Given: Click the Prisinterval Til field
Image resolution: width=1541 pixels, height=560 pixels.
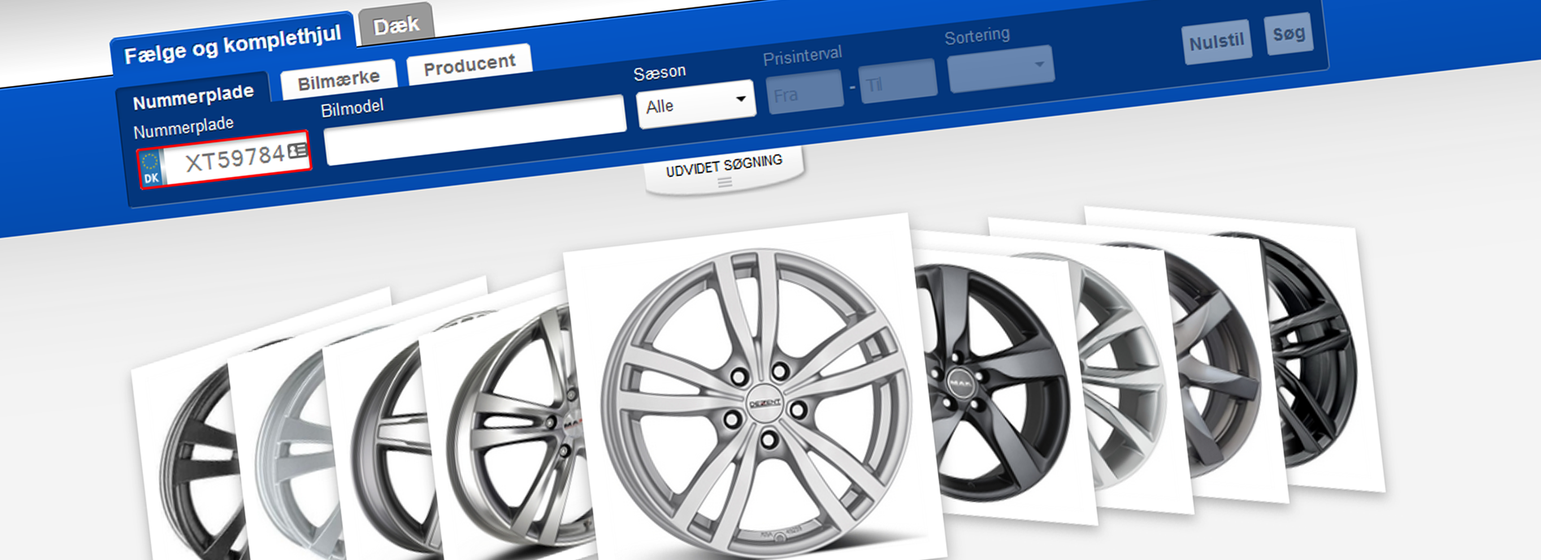Looking at the screenshot, I should (x=898, y=80).
